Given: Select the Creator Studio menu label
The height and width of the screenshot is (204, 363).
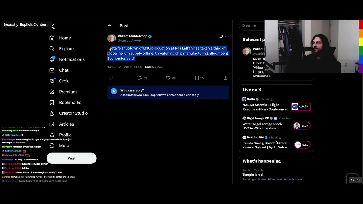Looking at the screenshot, I should click(73, 113).
